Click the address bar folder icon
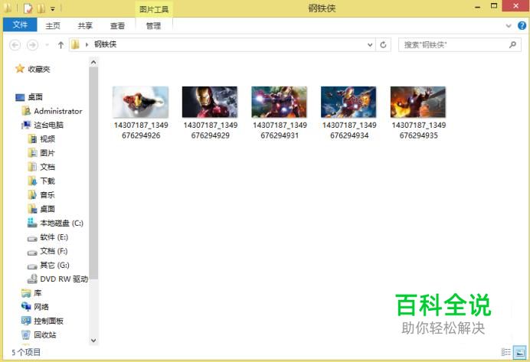Screen dimensions: 530x362 [x=75, y=44]
